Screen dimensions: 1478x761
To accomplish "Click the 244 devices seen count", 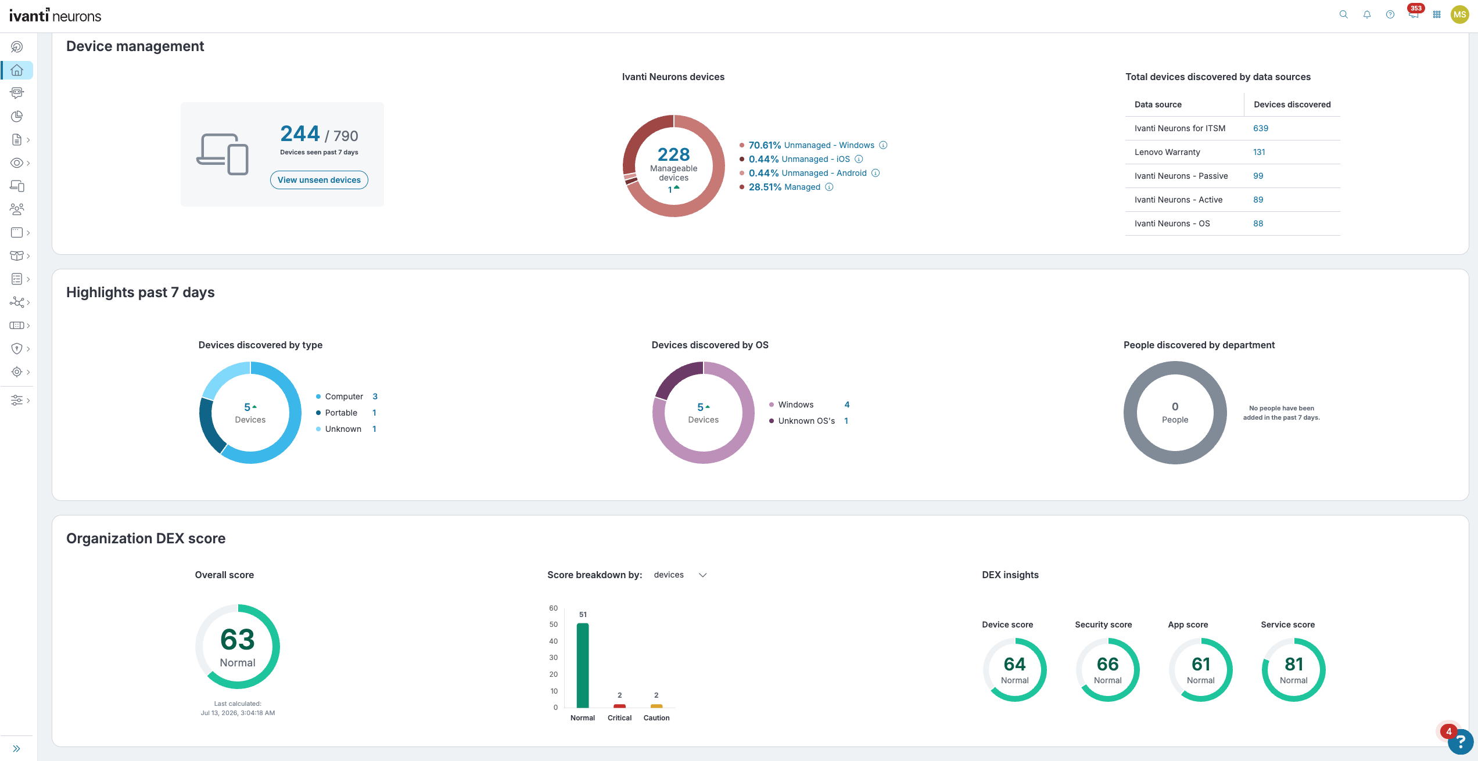I will coord(300,134).
